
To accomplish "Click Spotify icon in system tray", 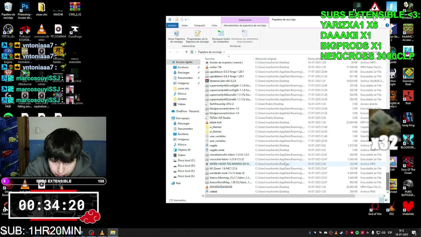I will click(357, 233).
